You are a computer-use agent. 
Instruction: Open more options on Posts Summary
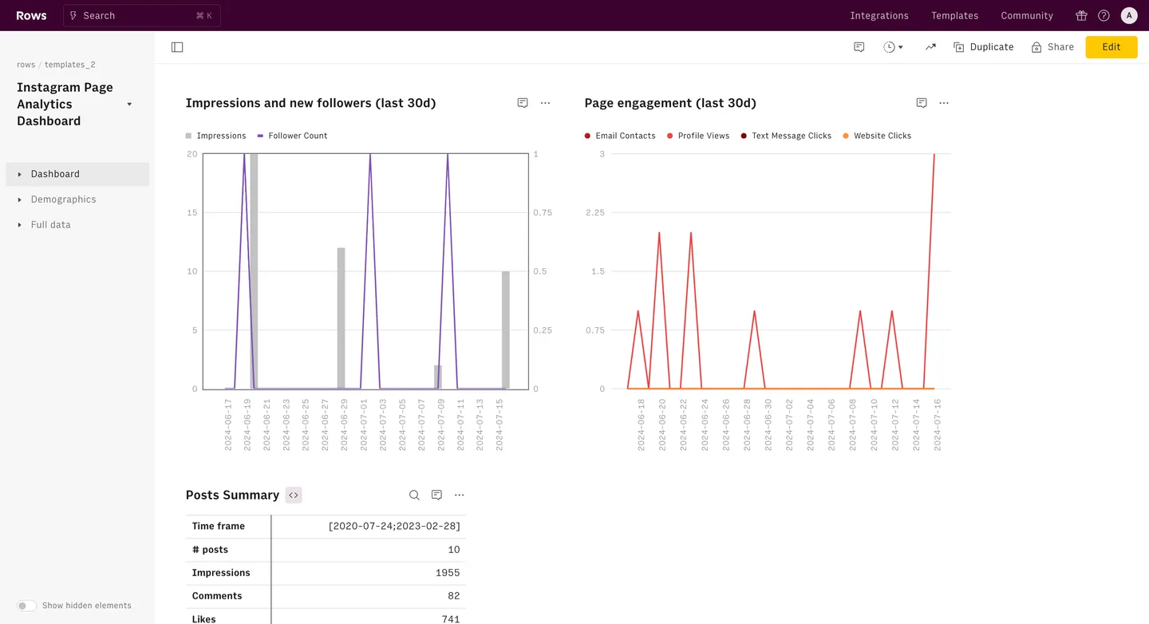pos(459,495)
